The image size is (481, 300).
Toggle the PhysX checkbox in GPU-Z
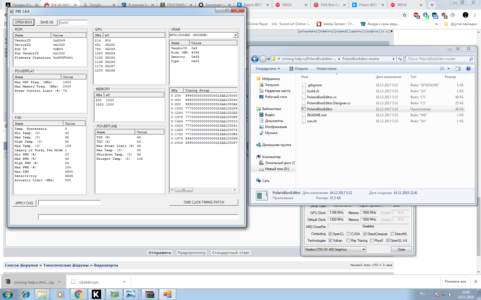(x=372, y=241)
